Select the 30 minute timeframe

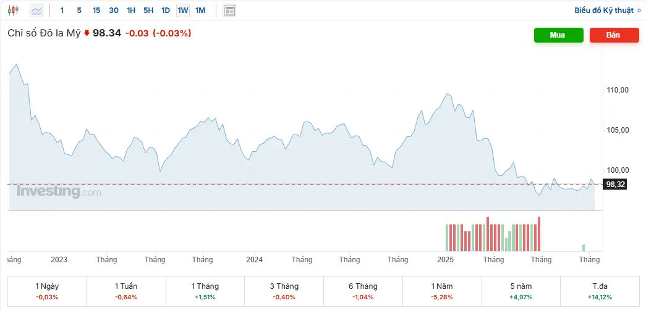point(114,10)
